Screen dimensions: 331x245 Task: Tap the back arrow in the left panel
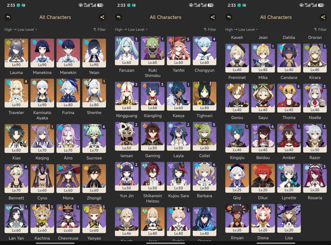[8, 17]
